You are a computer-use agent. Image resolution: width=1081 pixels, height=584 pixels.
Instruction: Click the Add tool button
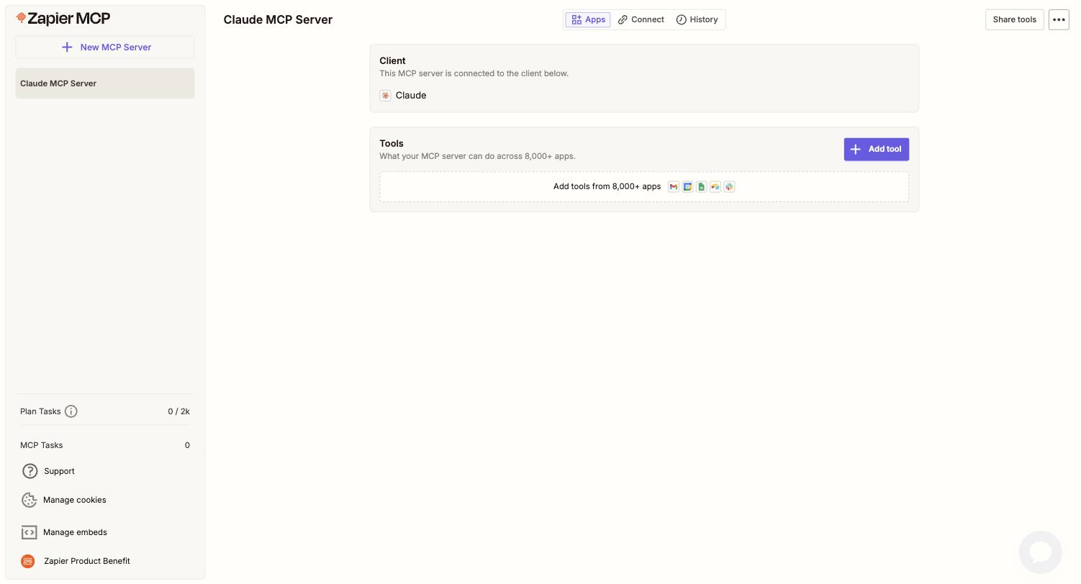click(876, 149)
